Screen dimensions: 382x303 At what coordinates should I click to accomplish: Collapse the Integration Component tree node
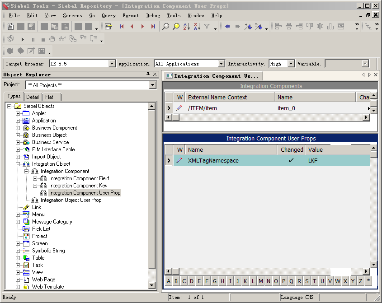(26, 171)
